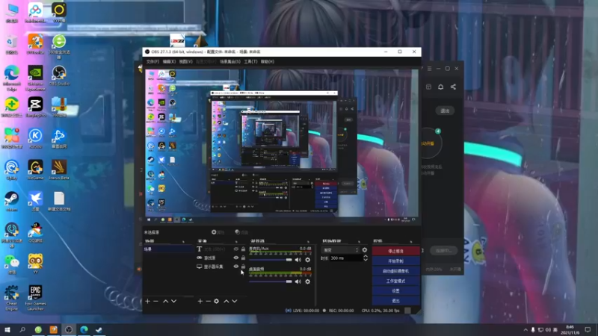598x336 pixels.
Task: Move scene up in Scenes panel
Action: tap(165, 302)
